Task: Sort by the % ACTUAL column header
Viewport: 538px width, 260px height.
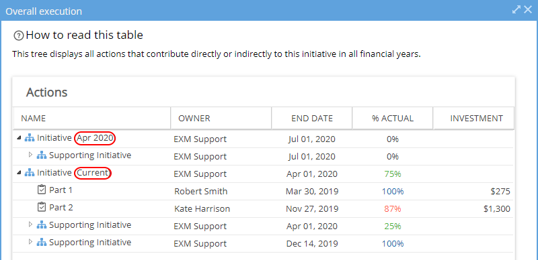Action: coord(393,119)
